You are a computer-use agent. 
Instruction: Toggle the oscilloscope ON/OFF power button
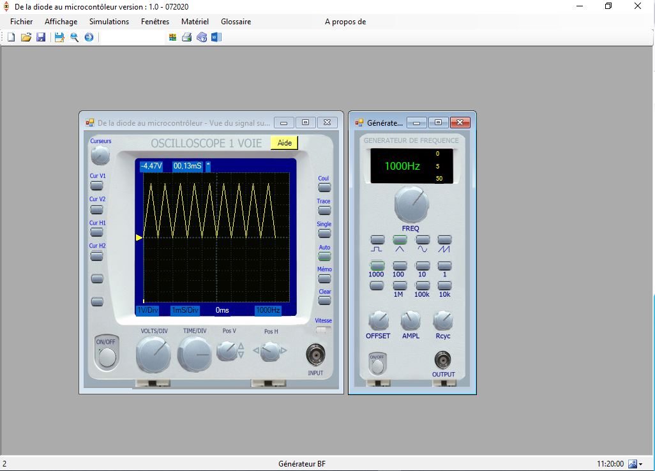coord(107,357)
